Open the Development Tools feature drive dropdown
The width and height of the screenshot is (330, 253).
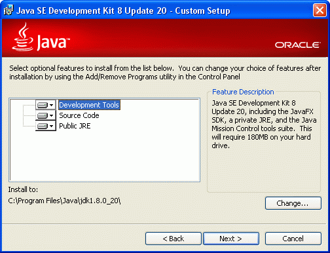pyautogui.click(x=46, y=105)
